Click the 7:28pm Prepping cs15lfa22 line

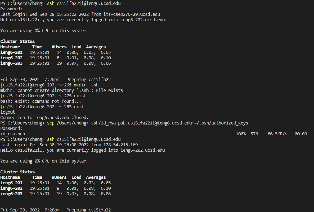pos(56,210)
